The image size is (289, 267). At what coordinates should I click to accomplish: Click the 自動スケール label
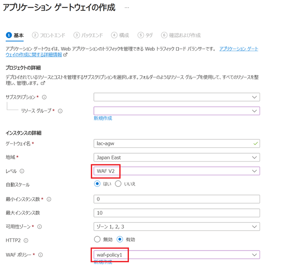pyautogui.click(x=18, y=185)
